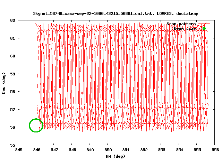Image resolution: width=222 pixels, height=166 pixels.
Task: Click the 'Beam size' legend label
Action: [x=185, y=28]
